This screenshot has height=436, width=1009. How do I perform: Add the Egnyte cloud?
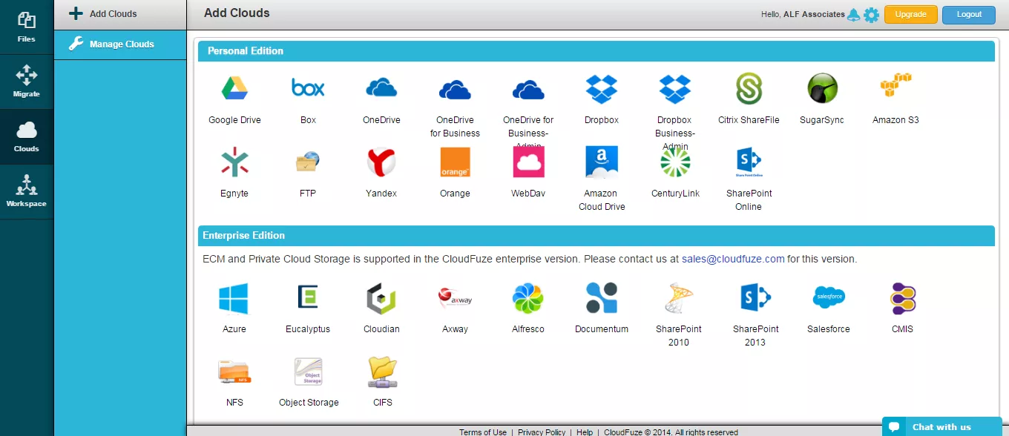click(x=234, y=162)
